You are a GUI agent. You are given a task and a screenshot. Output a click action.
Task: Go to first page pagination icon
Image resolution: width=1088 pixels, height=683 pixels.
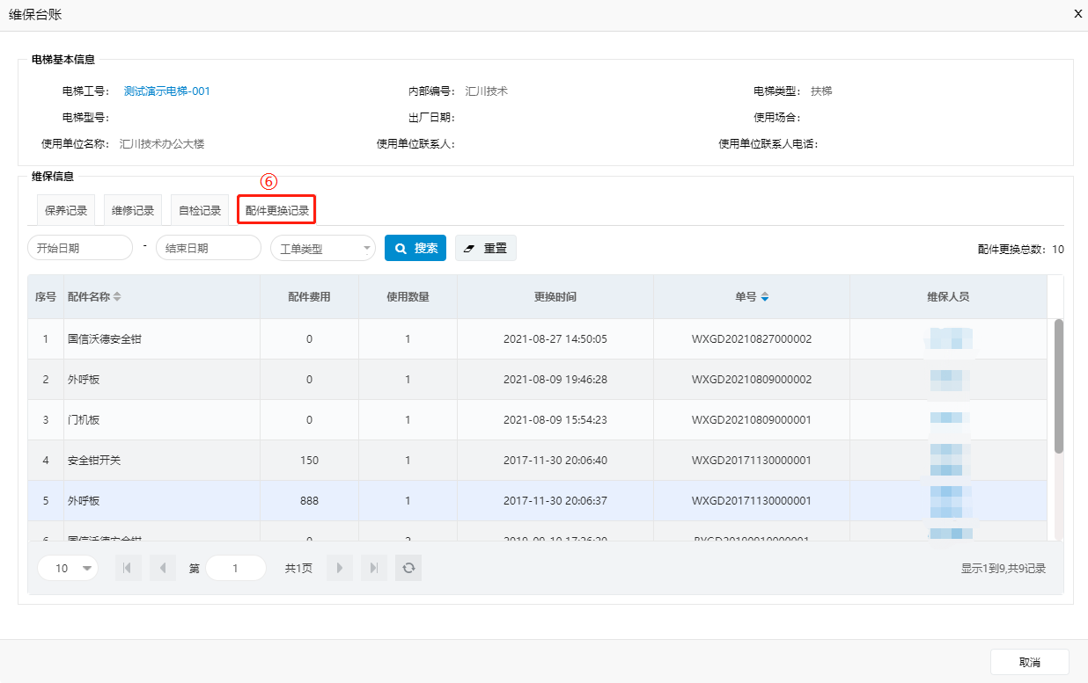(129, 568)
